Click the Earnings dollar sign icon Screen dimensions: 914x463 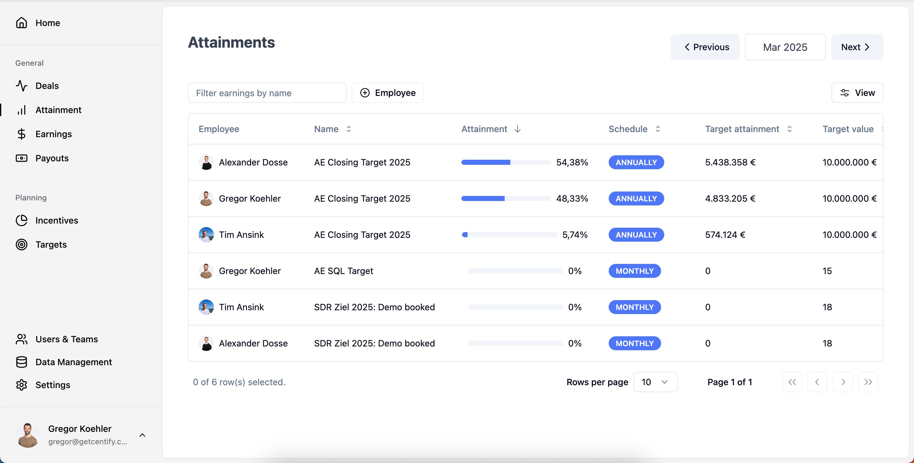coord(21,134)
